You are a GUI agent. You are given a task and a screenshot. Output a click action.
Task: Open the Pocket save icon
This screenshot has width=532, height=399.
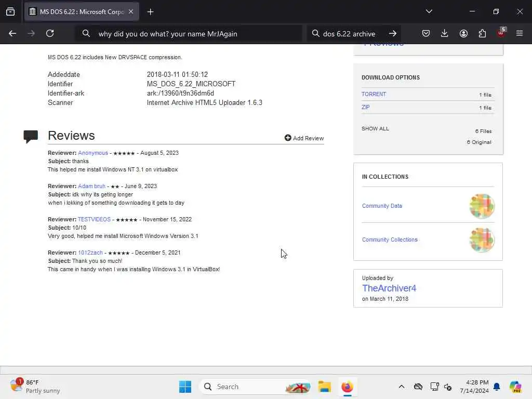(426, 33)
